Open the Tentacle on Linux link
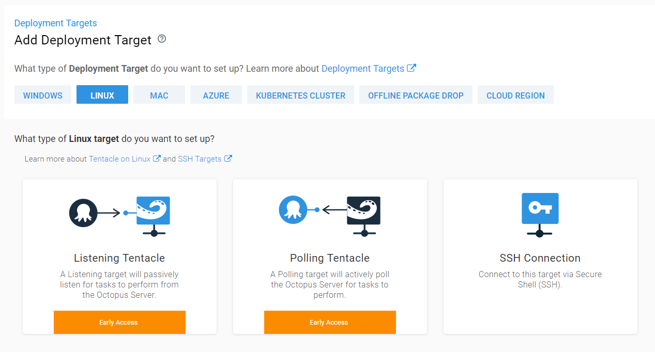The height and width of the screenshot is (352, 655). click(x=119, y=159)
